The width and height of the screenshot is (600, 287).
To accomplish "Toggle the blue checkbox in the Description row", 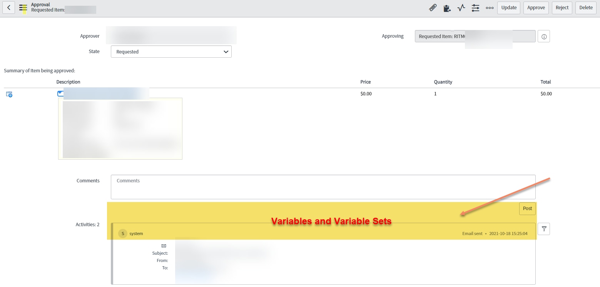I will (x=60, y=93).
